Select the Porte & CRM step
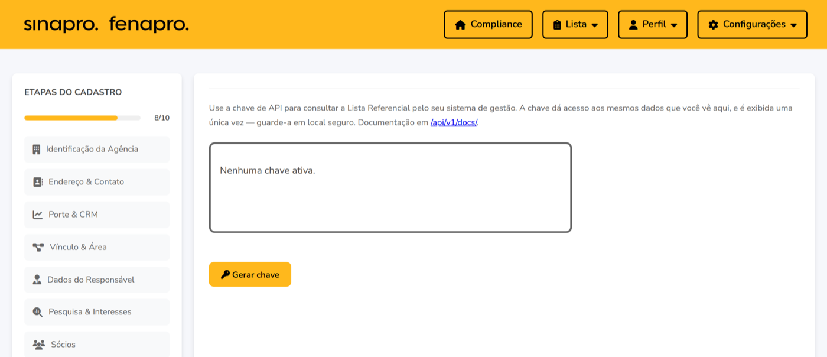This screenshot has height=357, width=827. click(97, 215)
